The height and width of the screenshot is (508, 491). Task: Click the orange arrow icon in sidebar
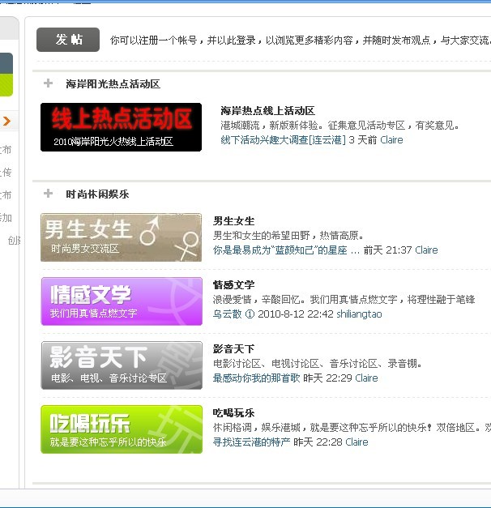[x=6, y=122]
